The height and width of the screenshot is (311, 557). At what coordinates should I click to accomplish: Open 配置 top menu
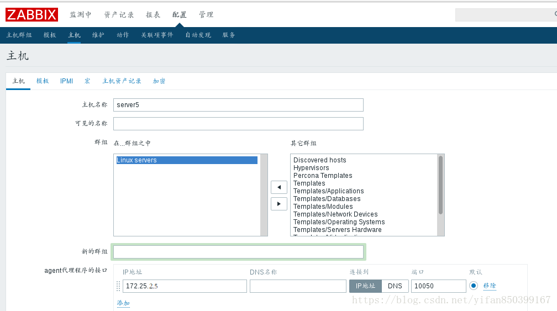(180, 14)
